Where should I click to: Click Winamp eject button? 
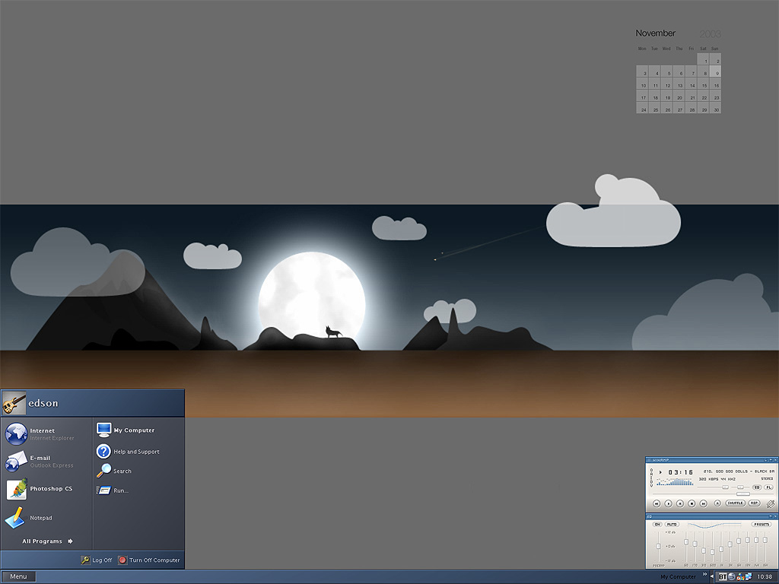(717, 503)
